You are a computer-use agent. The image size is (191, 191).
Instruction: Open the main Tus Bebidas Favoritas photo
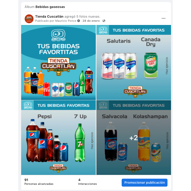point(58,62)
